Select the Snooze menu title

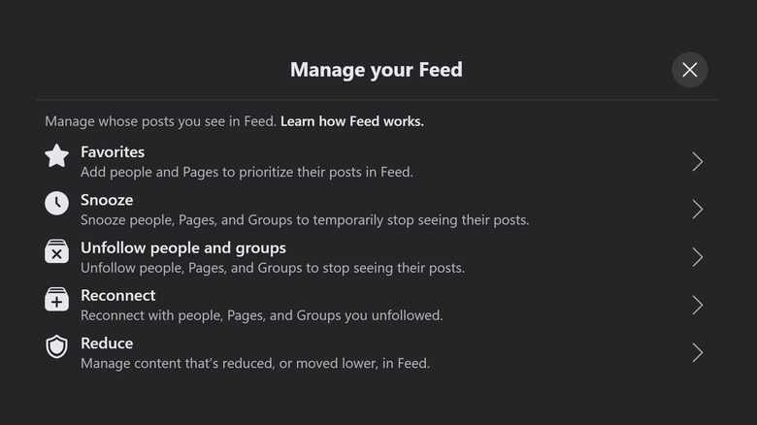107,200
